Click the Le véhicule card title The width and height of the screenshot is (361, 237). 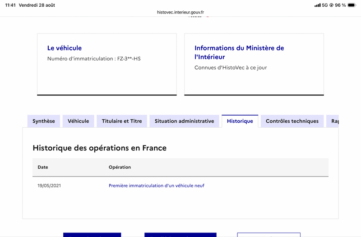[65, 48]
